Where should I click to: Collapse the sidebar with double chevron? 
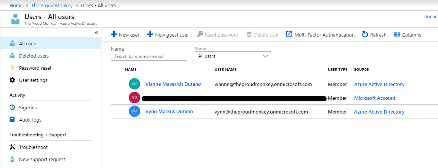[96, 33]
